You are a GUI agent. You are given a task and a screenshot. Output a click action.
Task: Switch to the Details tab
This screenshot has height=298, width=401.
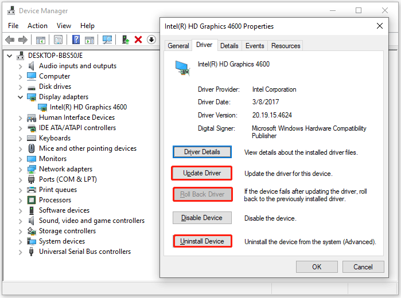coord(229,46)
